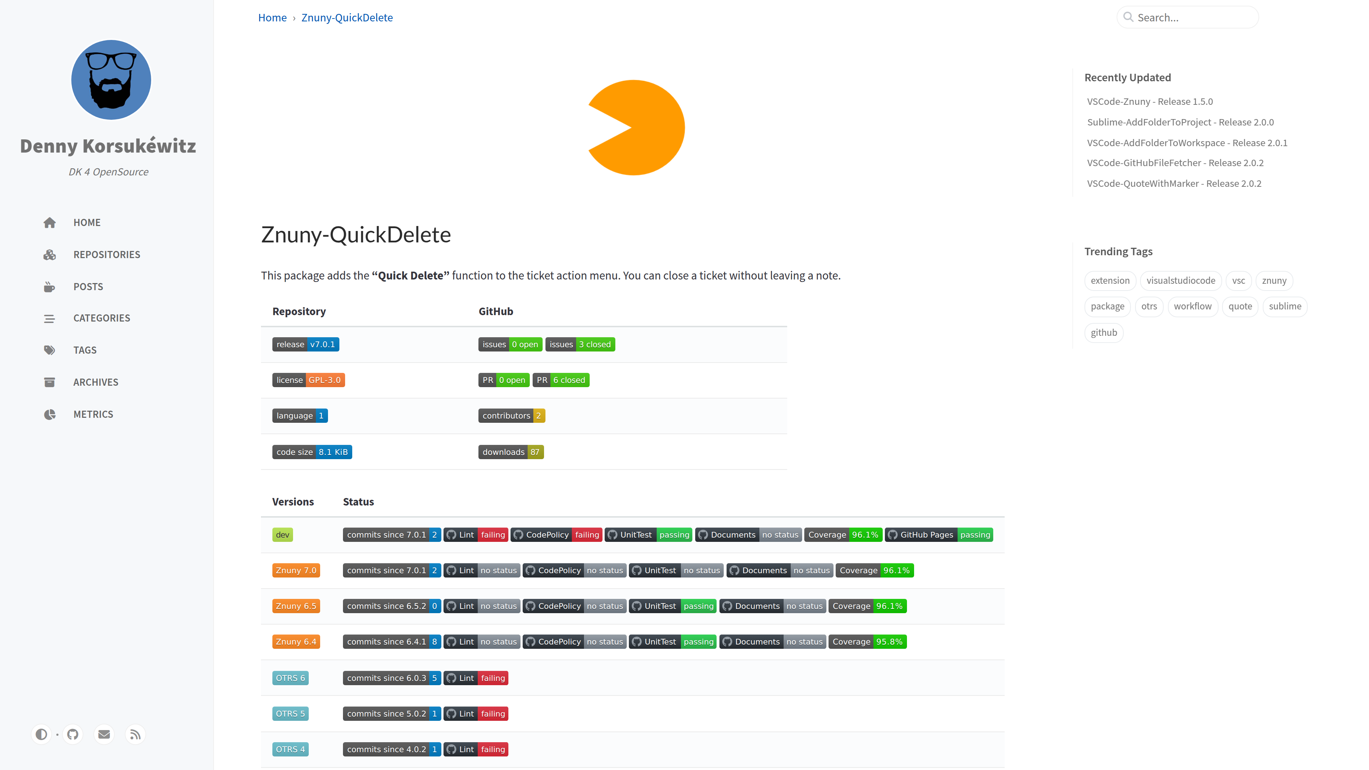Screen dimensions: 1369x770
Task: Click the GitHub Pages passing badge
Action: point(939,535)
